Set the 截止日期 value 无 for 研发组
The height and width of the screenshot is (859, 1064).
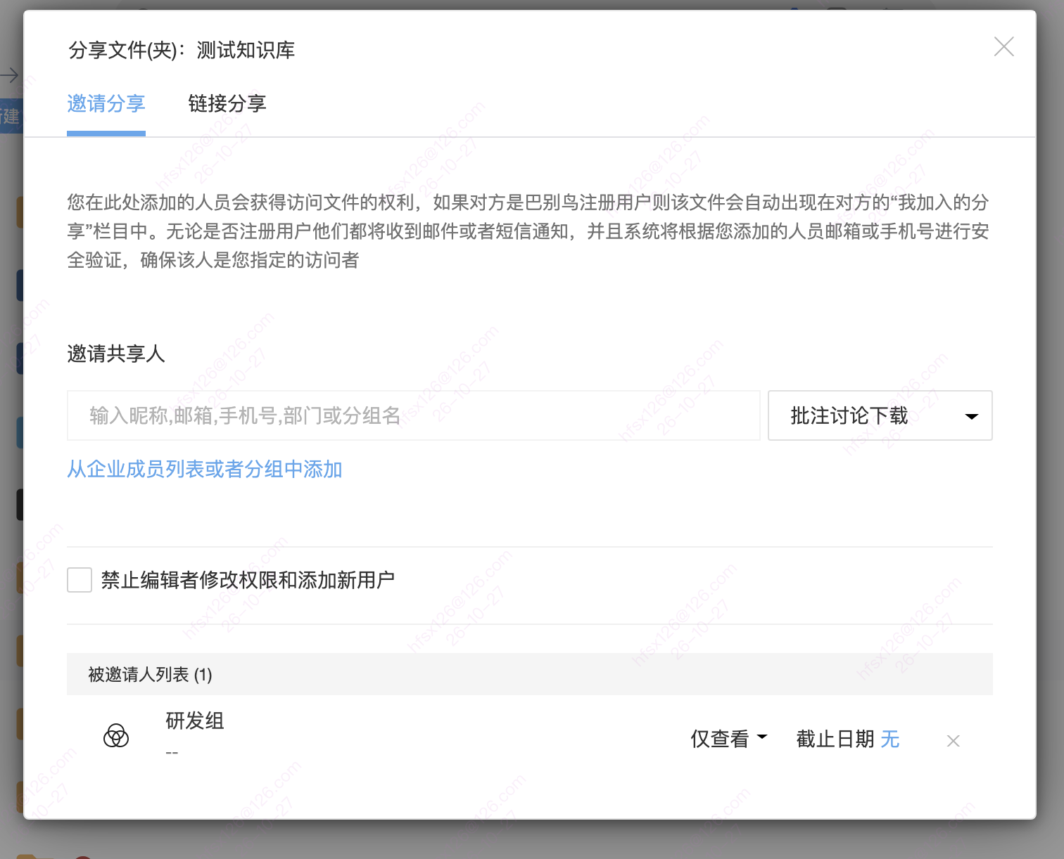click(890, 739)
